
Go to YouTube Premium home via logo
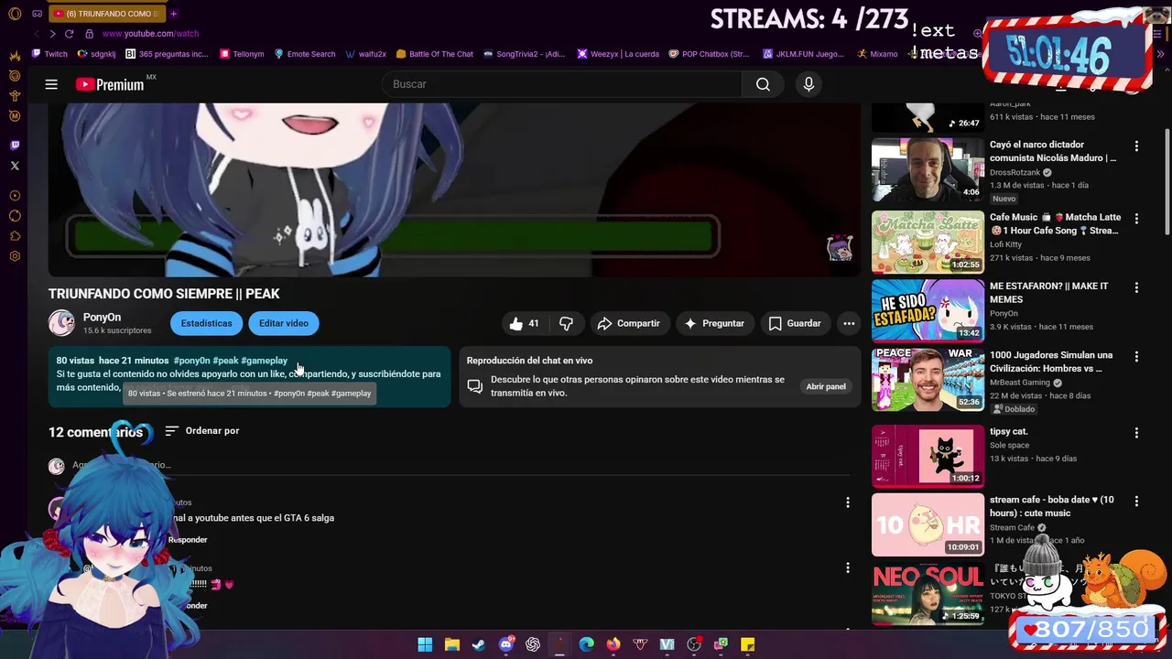click(110, 84)
